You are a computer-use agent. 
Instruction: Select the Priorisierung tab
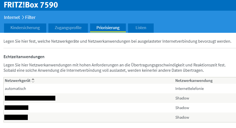click(108, 28)
